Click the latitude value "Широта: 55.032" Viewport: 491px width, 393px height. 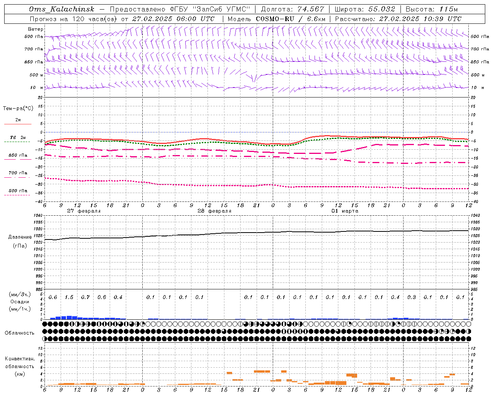364,9
